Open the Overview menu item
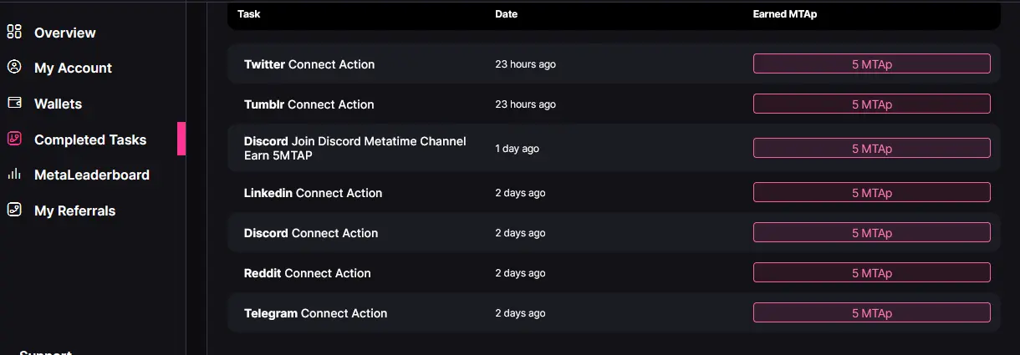Viewport: 1020px width, 355px height. coord(65,33)
